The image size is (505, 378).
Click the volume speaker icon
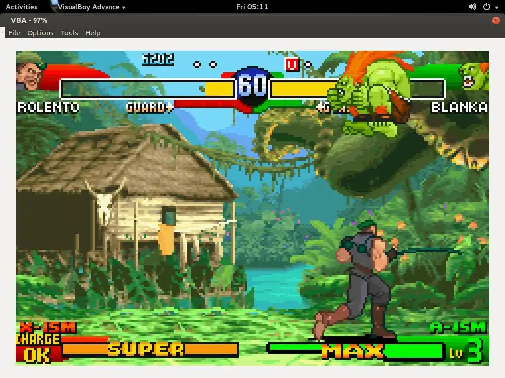(472, 7)
